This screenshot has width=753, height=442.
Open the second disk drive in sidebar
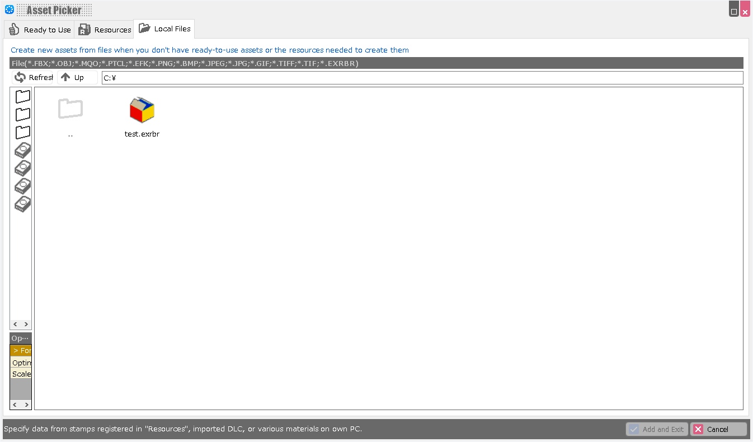tap(22, 168)
